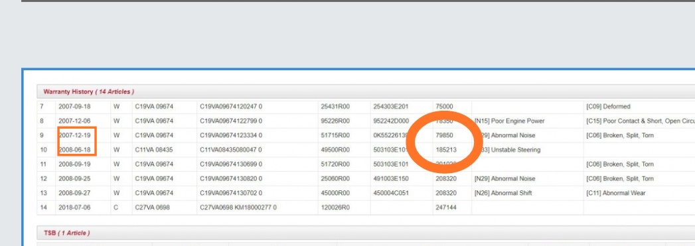
Task: Select mileage value '247144'
Action: pyautogui.click(x=446, y=208)
